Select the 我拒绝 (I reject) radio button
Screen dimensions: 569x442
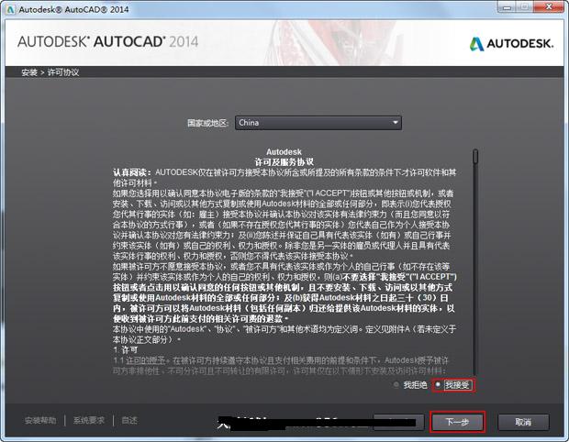pyautogui.click(x=396, y=385)
